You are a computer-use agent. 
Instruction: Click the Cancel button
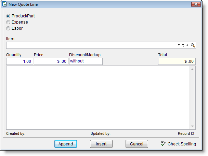pos(136,144)
